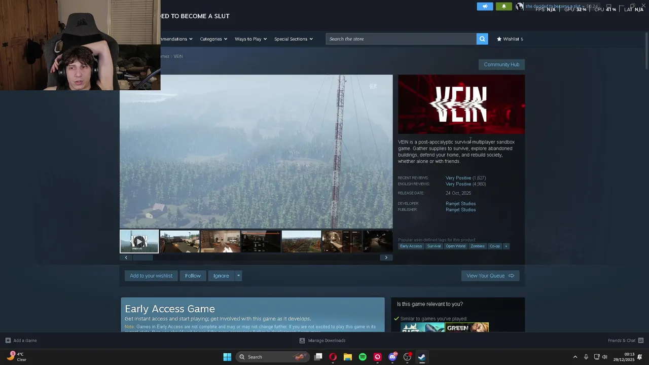Click the VEIN header capsule image
649x365 pixels.
tap(461, 104)
